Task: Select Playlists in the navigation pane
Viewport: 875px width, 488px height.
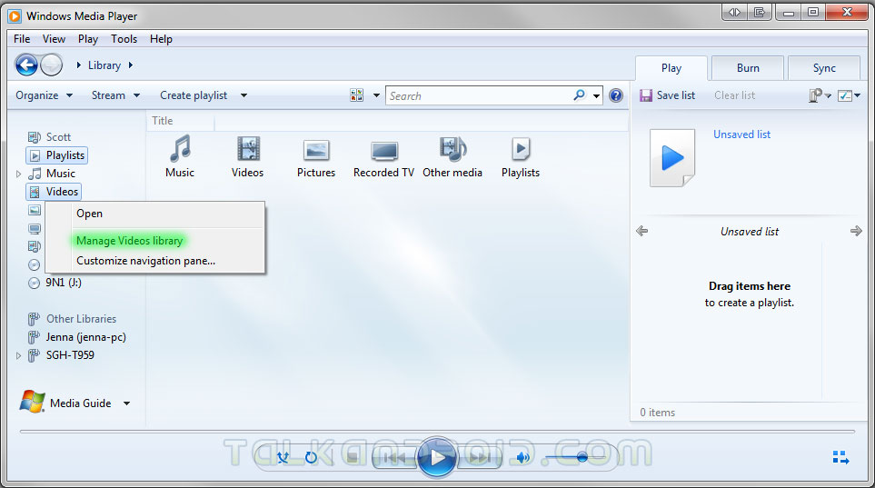Action: pyautogui.click(x=57, y=155)
